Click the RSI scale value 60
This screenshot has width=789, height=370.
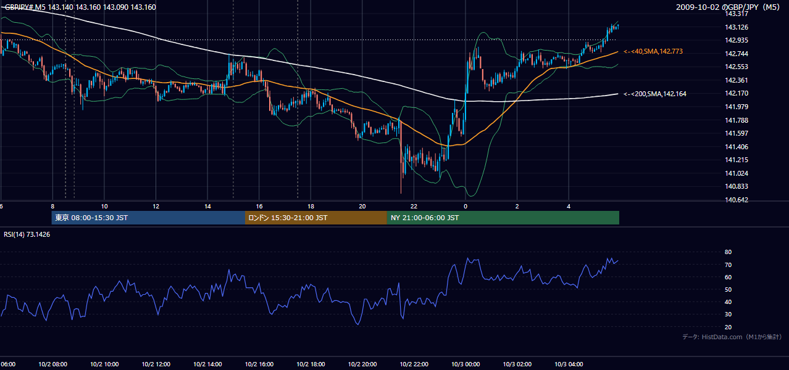point(728,277)
